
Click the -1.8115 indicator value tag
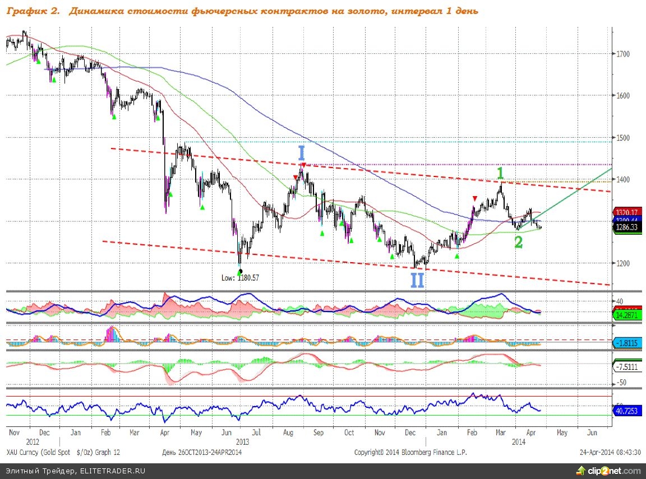627,343
